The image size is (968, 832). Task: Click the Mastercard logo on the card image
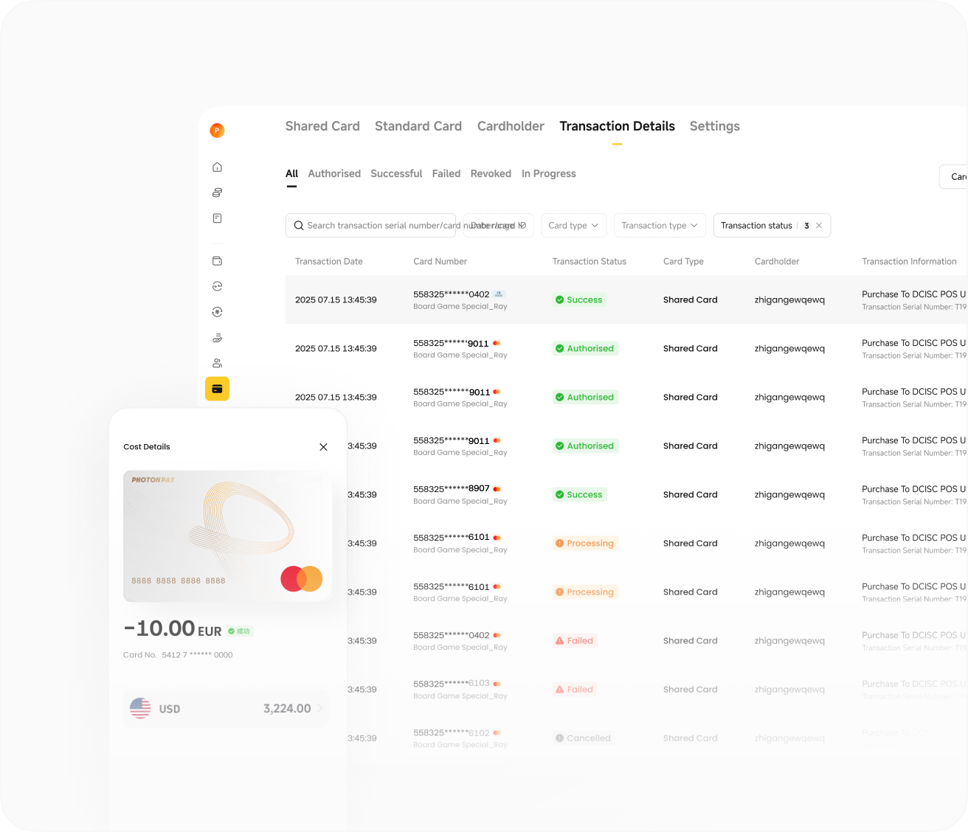[302, 579]
